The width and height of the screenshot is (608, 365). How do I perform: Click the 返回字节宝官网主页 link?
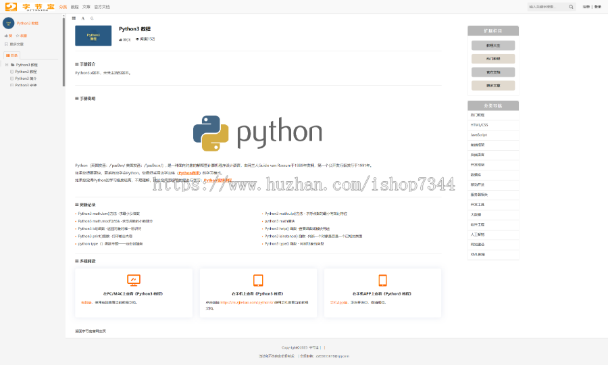coord(91,331)
